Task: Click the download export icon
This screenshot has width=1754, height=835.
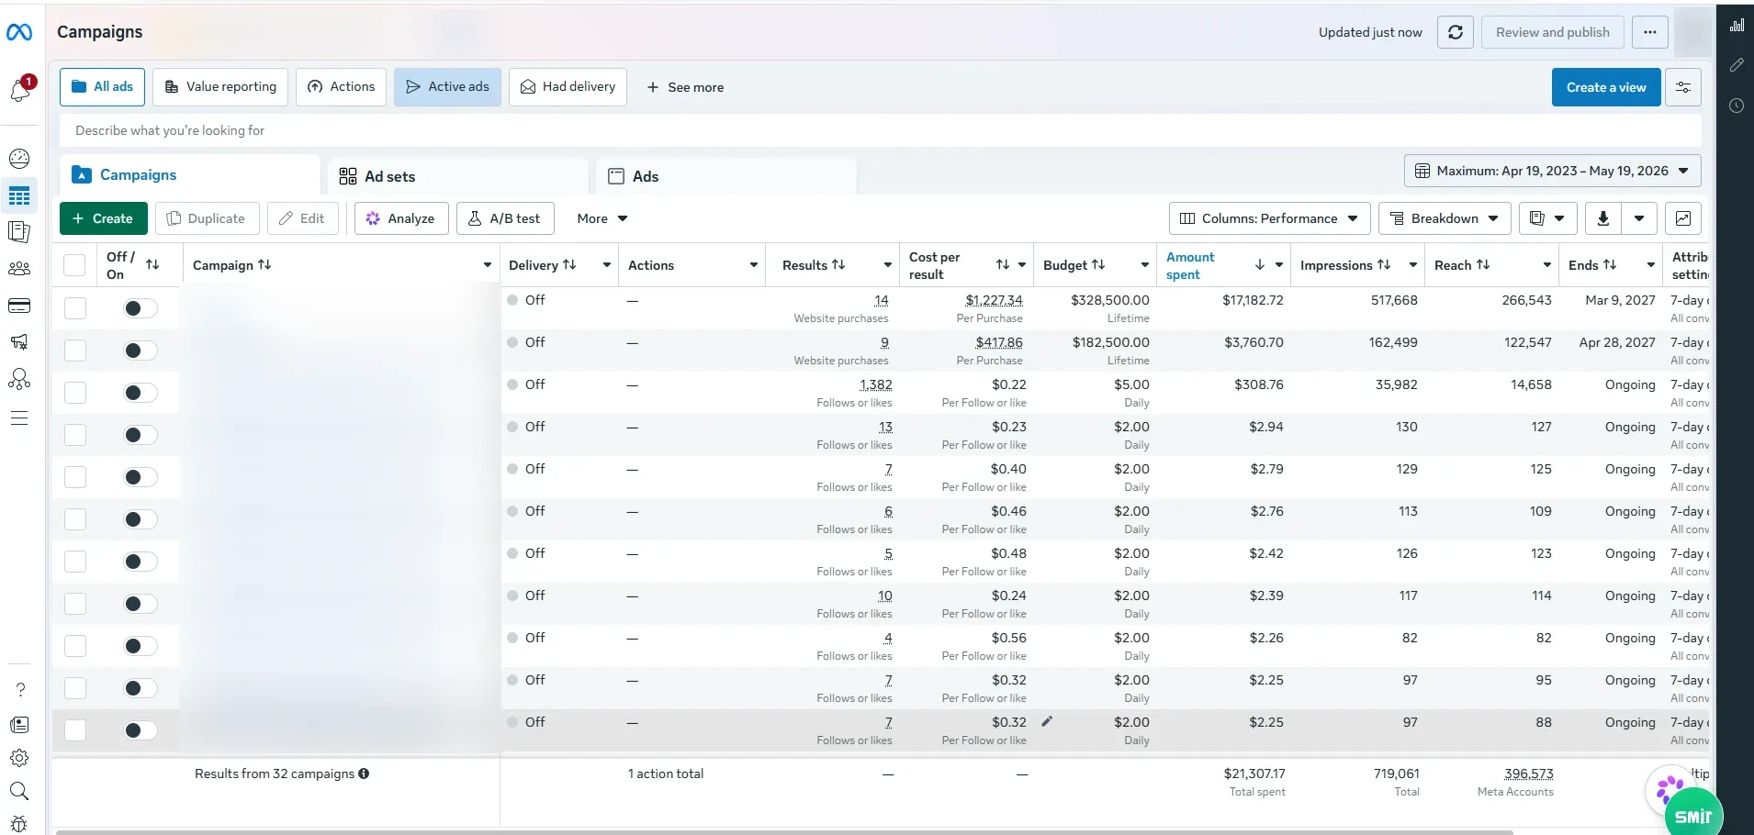Action: 1602,218
